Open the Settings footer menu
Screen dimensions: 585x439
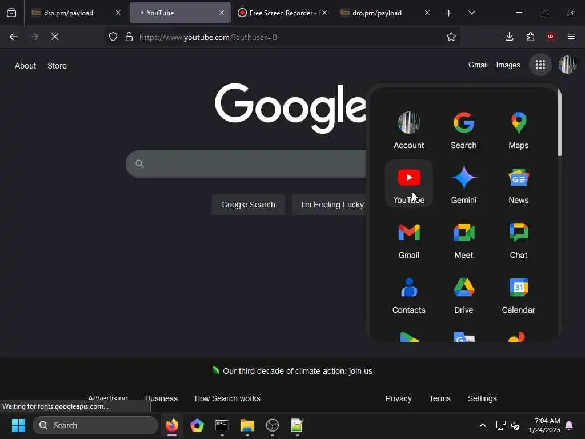pyautogui.click(x=482, y=398)
